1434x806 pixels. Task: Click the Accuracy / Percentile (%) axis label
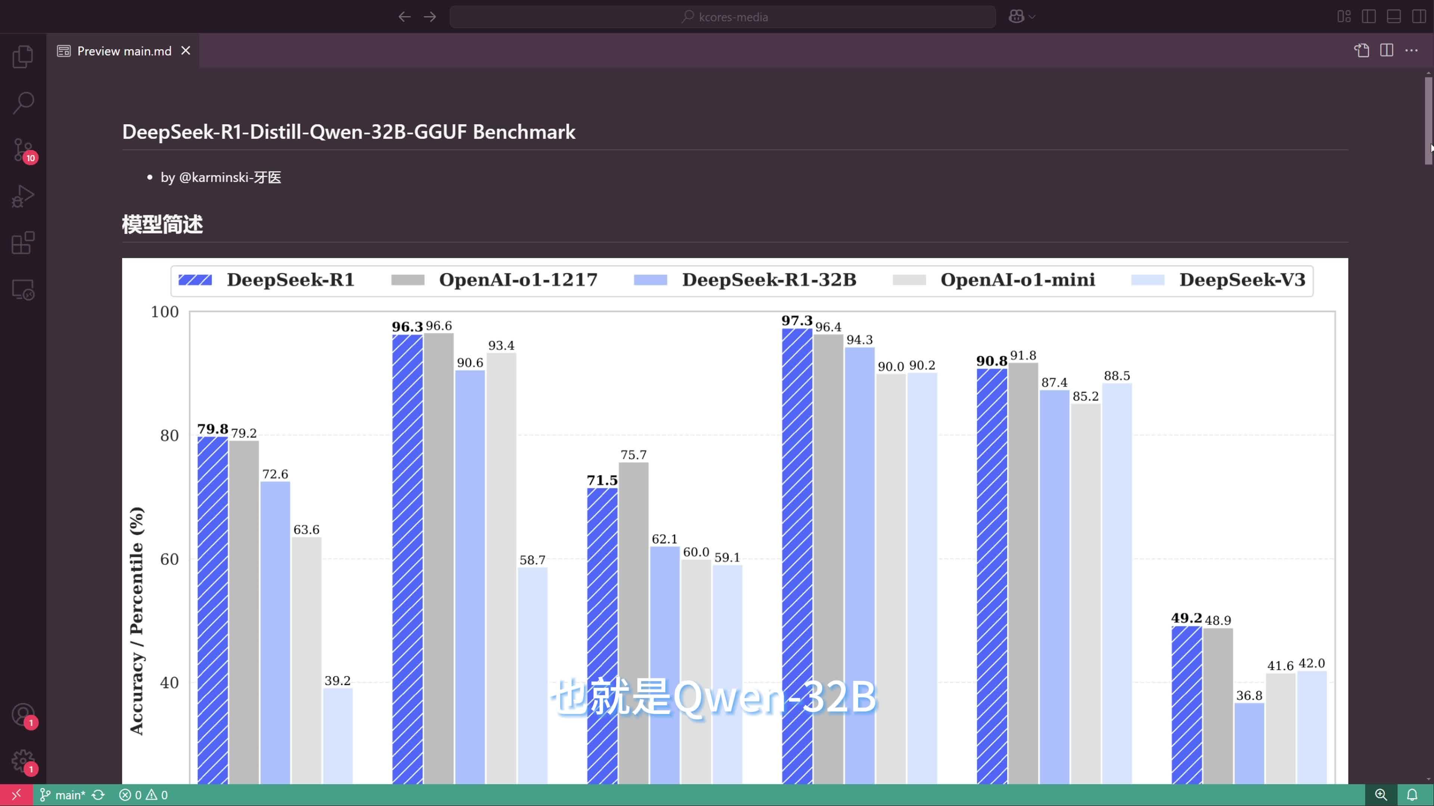point(136,621)
